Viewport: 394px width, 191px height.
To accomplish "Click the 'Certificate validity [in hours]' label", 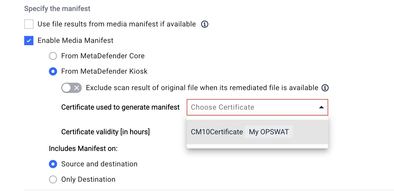I will coord(105,132).
